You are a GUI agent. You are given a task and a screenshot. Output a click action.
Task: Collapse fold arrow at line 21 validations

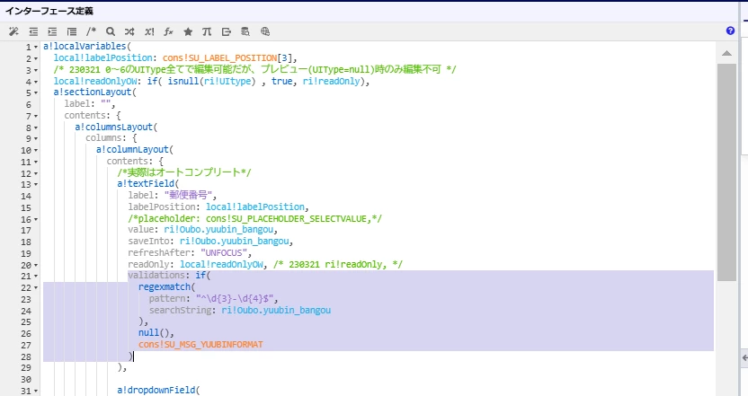click(x=36, y=277)
